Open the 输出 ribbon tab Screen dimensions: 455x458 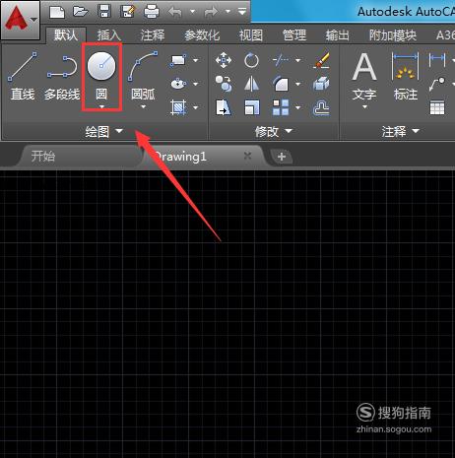pyautogui.click(x=337, y=35)
